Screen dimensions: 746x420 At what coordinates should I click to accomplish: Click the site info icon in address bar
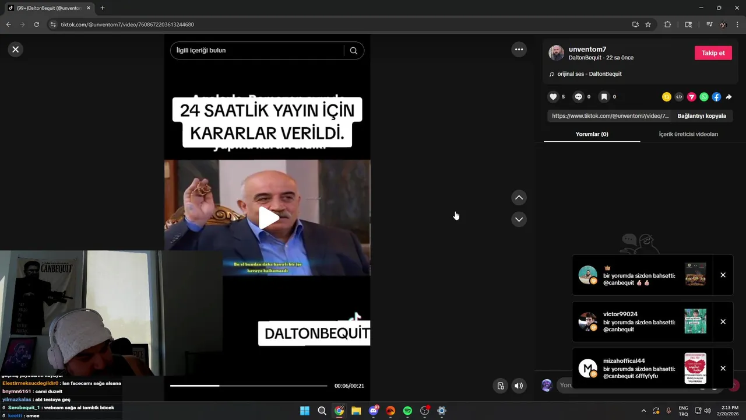tap(53, 24)
